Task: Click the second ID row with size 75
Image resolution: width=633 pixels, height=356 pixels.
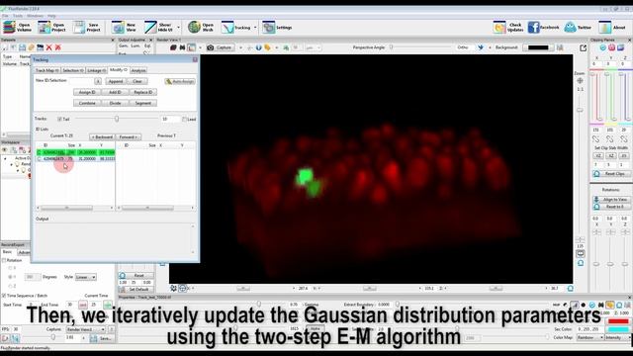Action: point(75,159)
